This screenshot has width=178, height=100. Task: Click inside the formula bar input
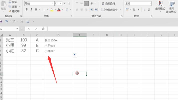(113, 29)
